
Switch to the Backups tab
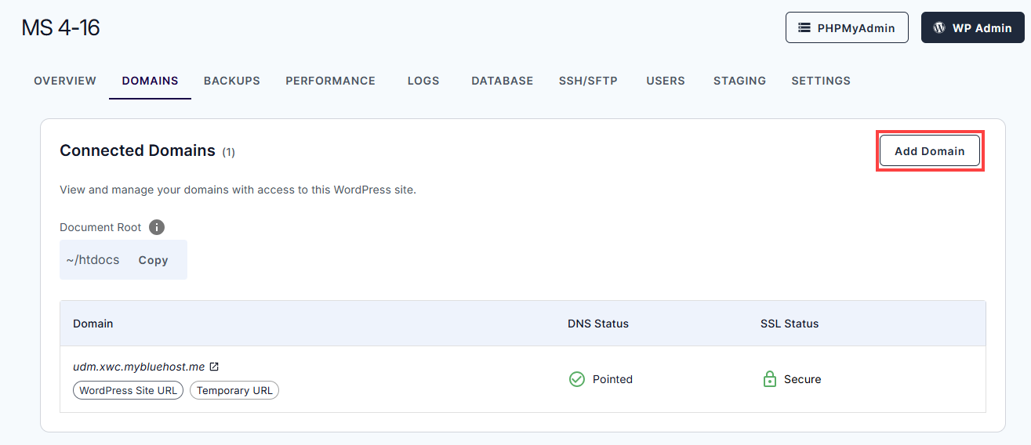click(x=232, y=81)
